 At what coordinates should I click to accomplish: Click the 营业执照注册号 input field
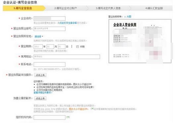point(50,29)
